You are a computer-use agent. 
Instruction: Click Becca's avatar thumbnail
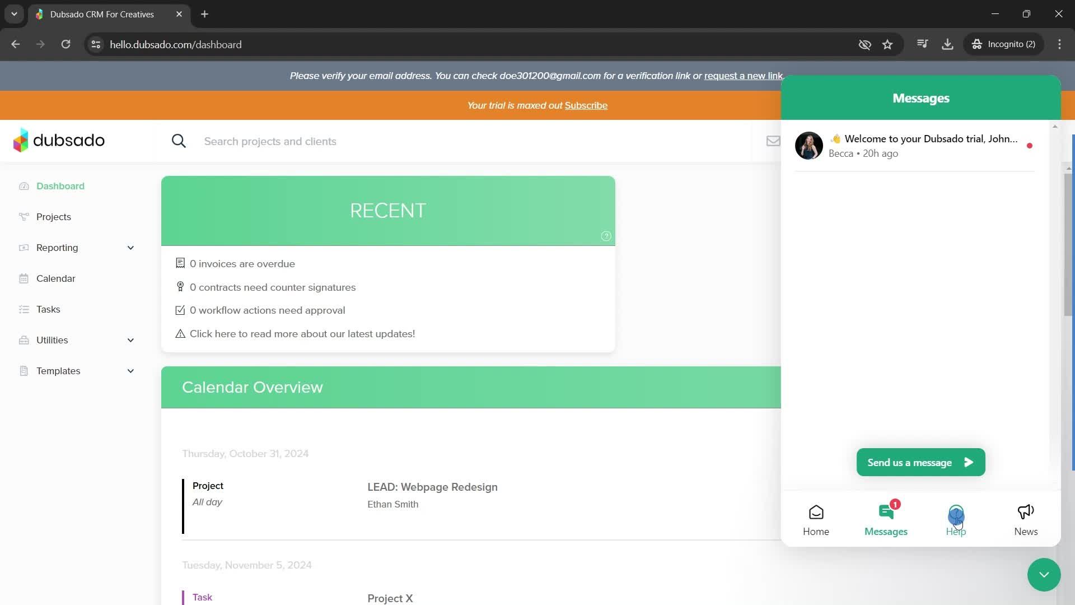(x=808, y=146)
